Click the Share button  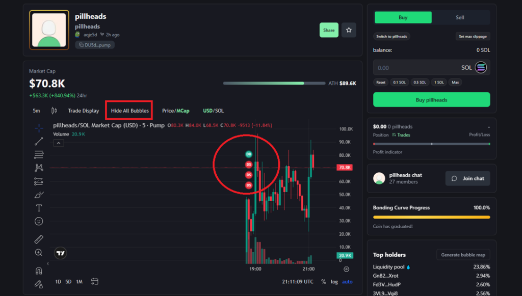point(329,30)
